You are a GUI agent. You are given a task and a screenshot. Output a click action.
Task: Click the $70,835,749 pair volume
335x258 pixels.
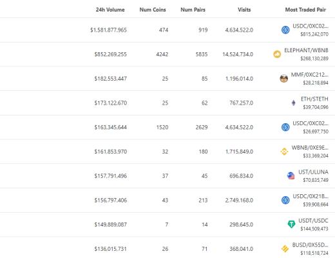point(316,180)
